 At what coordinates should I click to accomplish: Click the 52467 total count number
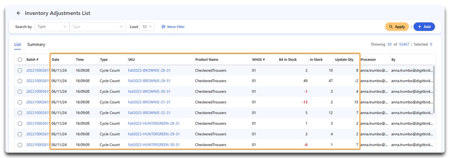(404, 44)
